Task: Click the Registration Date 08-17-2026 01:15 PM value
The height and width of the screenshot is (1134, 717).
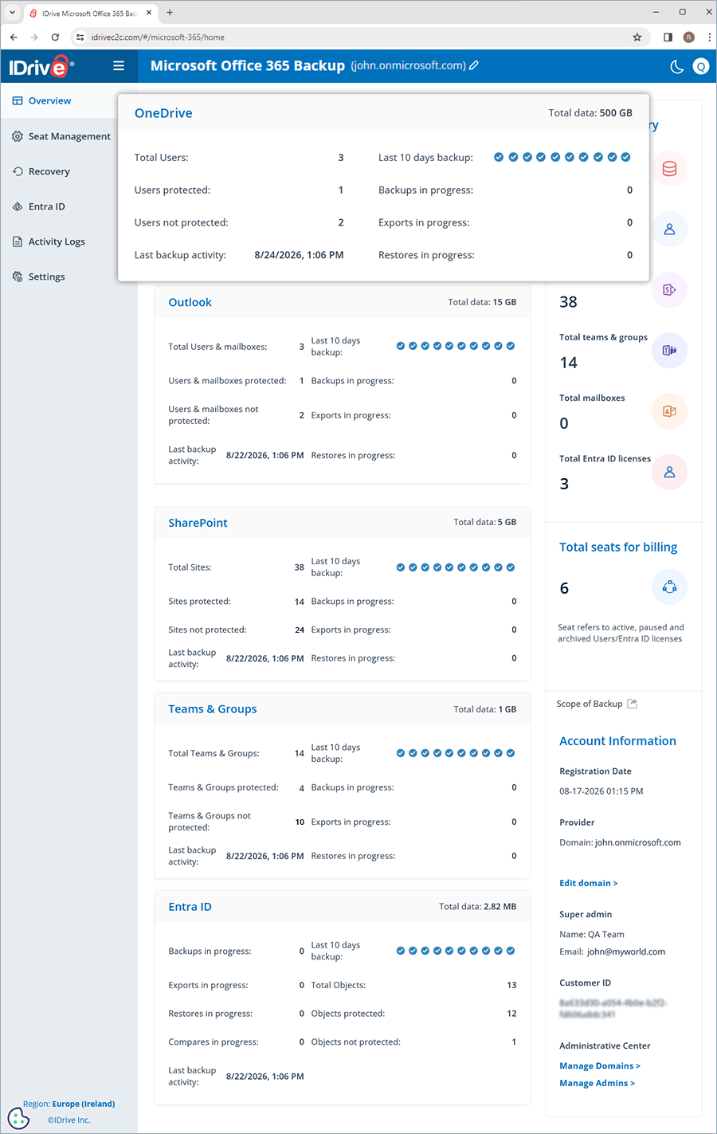Action: [x=601, y=791]
